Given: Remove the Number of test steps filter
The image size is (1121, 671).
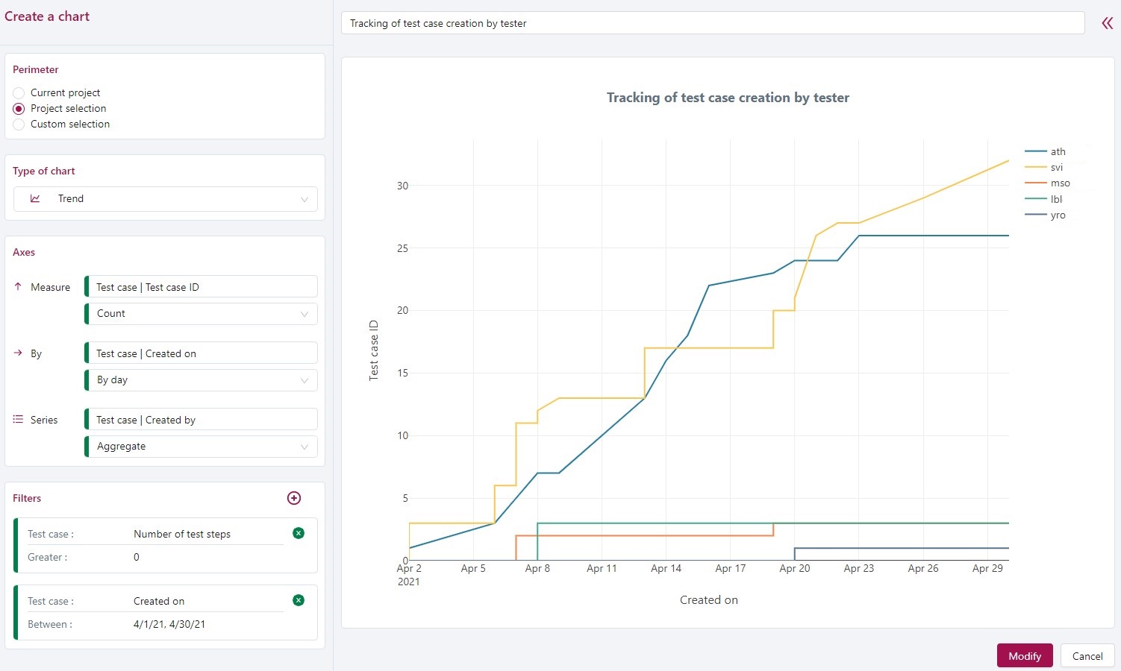Looking at the screenshot, I should 299,533.
